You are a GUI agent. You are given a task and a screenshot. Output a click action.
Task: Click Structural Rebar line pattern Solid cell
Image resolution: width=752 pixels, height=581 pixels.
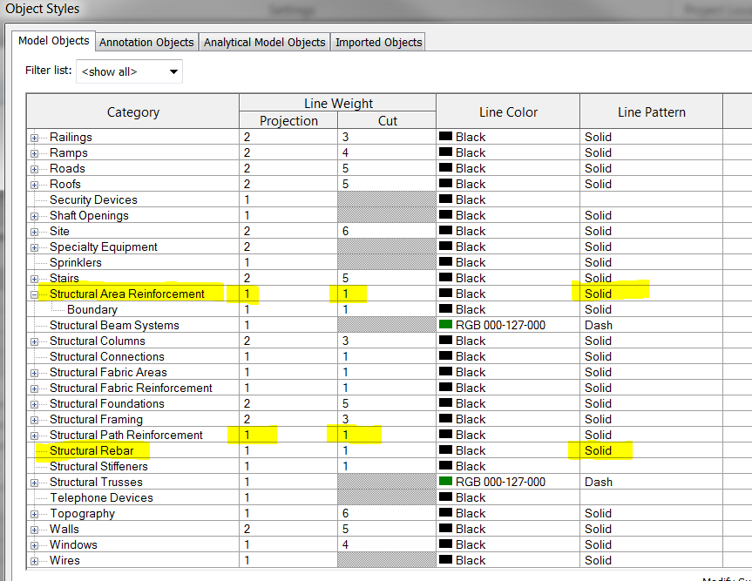click(599, 450)
